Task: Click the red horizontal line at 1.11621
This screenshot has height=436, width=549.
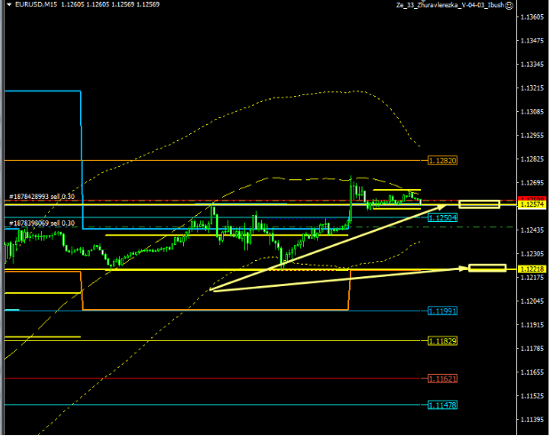Action: (213, 378)
